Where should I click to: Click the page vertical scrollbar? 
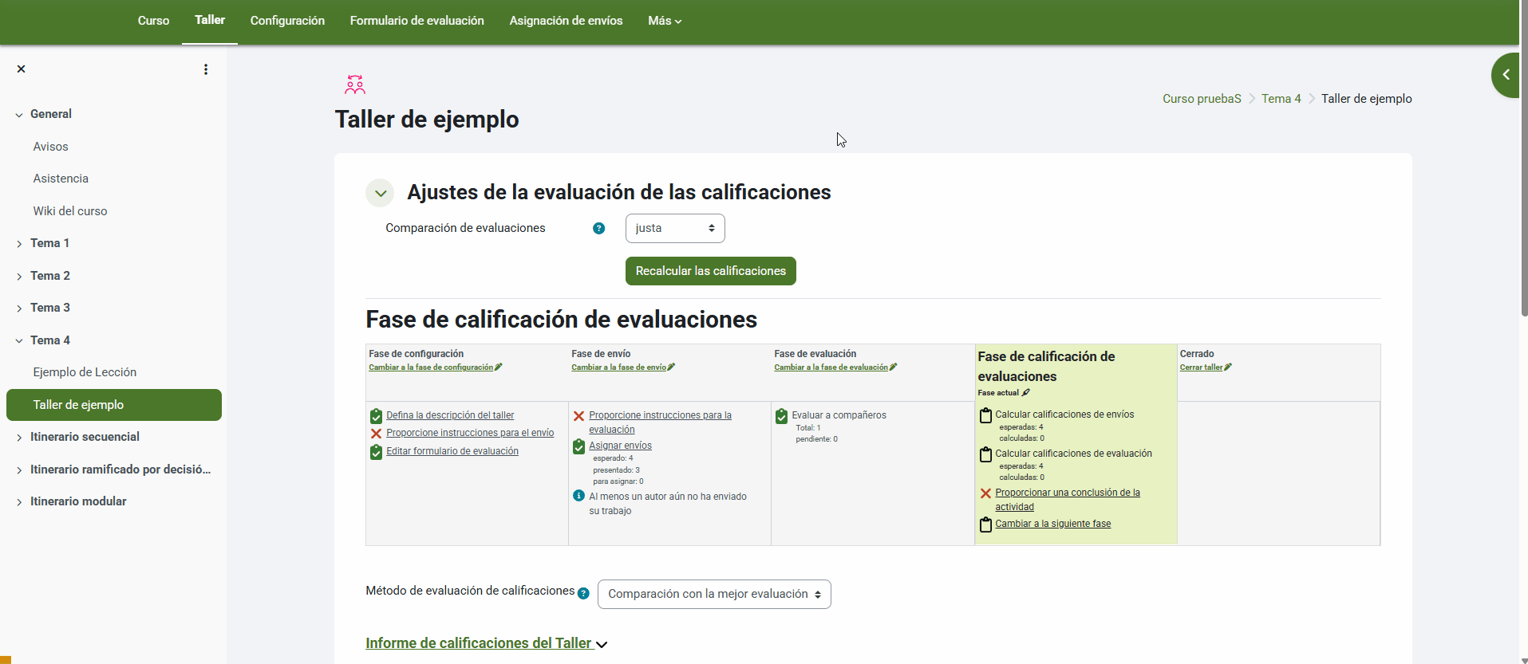pyautogui.click(x=1524, y=159)
